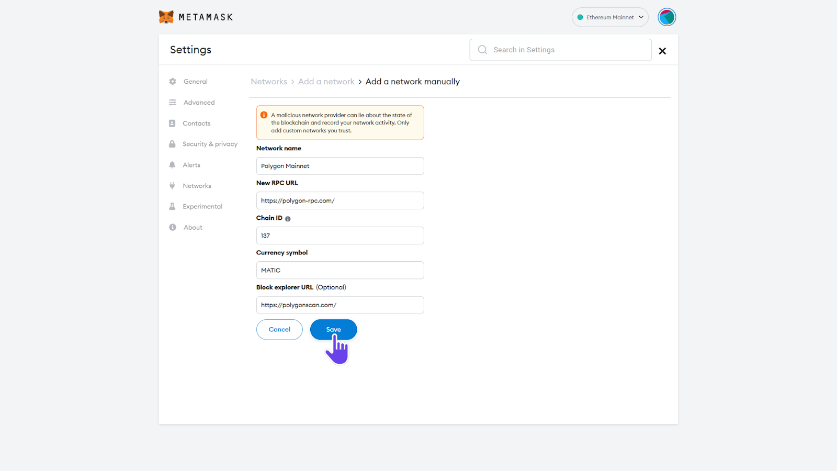
Task: Click the Block explorer URL field
Action: tap(340, 305)
